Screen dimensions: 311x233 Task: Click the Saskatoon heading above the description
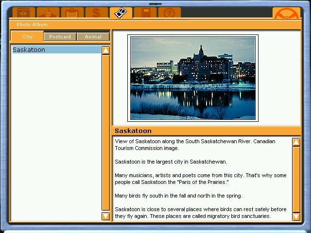pos(133,131)
